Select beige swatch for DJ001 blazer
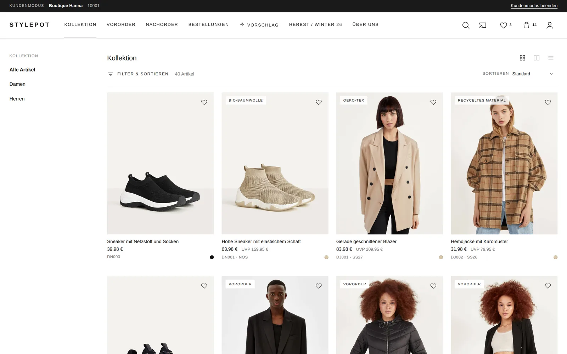567x354 pixels. (441, 257)
